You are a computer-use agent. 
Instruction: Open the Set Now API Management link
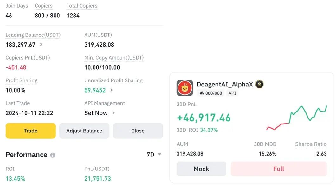click(x=96, y=113)
